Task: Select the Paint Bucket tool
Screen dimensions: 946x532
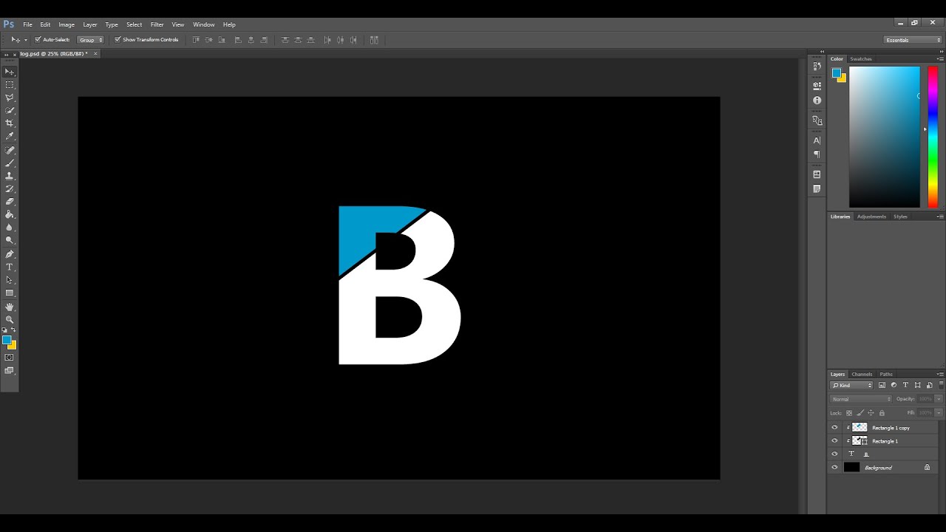Action: [x=10, y=214]
